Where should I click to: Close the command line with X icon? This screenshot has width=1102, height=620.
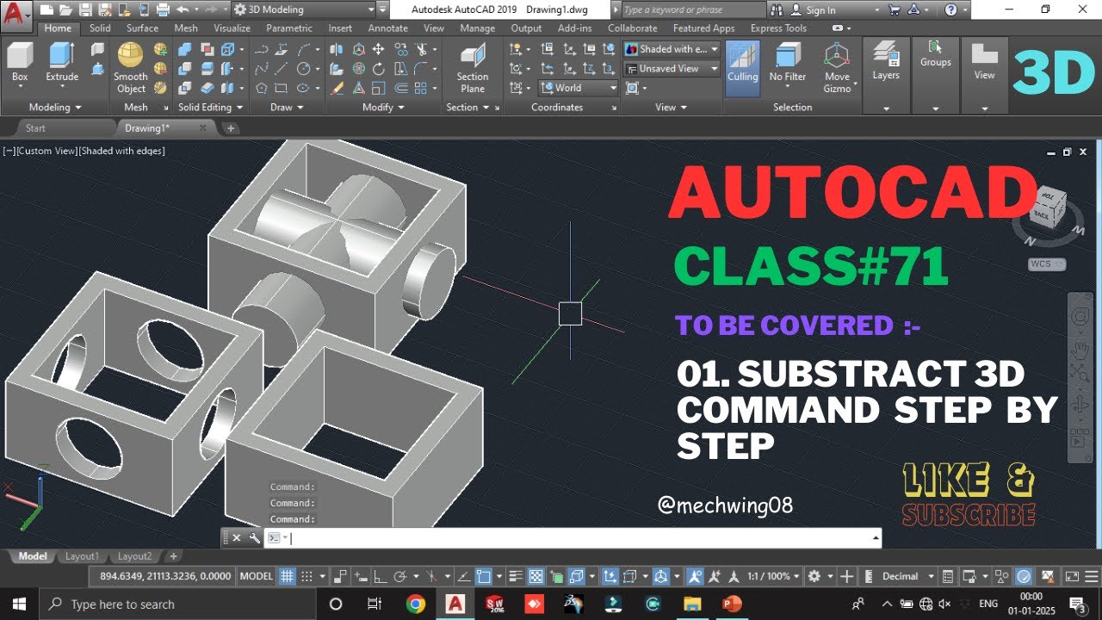[237, 537]
